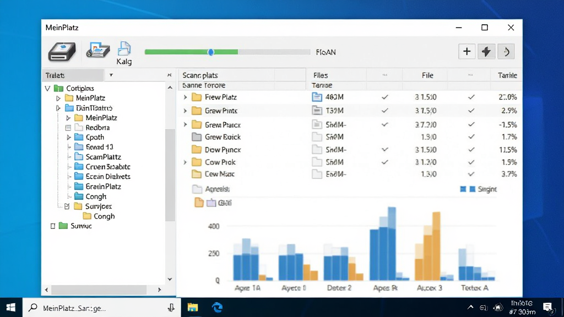Collapse the Cortiplas root node

point(47,88)
